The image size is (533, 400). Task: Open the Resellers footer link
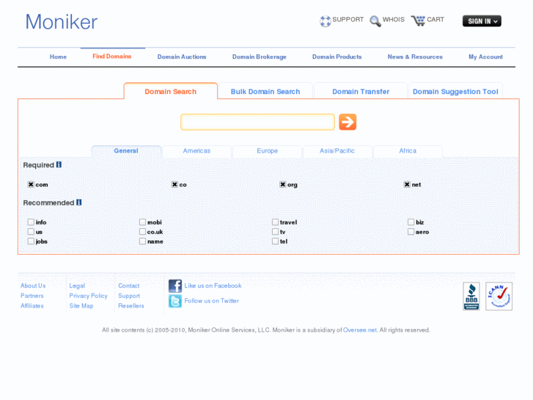pos(131,306)
